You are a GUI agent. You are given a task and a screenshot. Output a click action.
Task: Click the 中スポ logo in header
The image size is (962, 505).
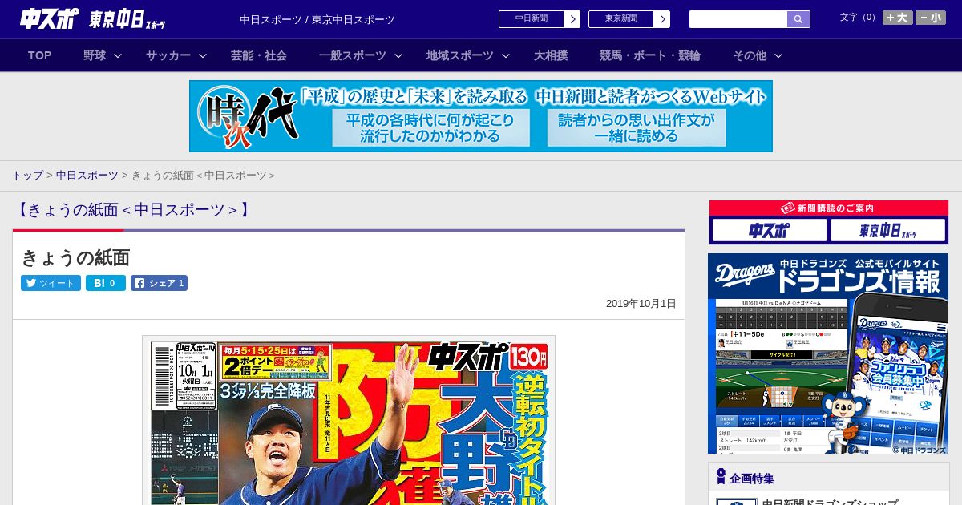tap(48, 19)
